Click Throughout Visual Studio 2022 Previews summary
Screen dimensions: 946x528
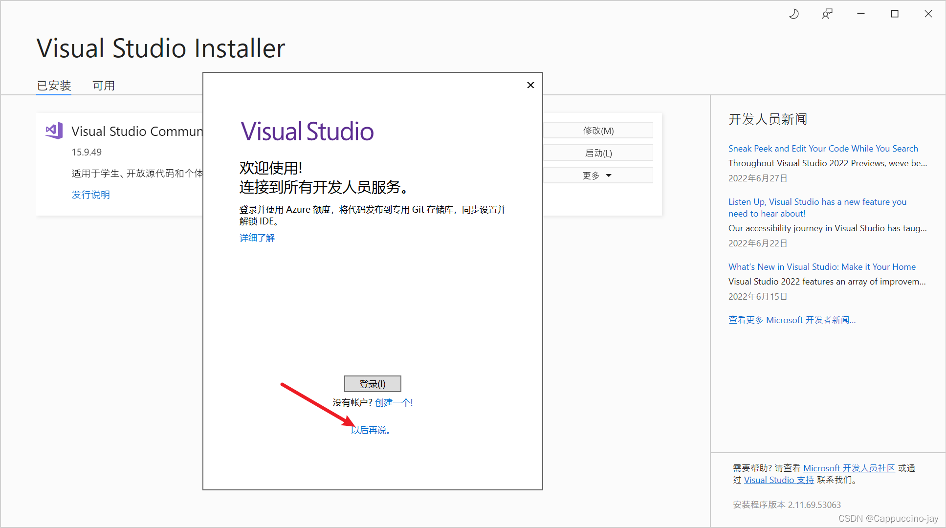[828, 163]
